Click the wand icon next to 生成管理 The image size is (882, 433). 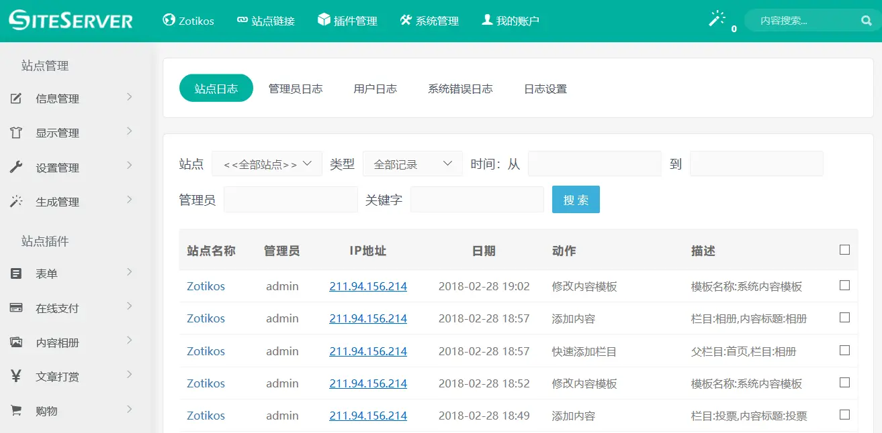[16, 201]
